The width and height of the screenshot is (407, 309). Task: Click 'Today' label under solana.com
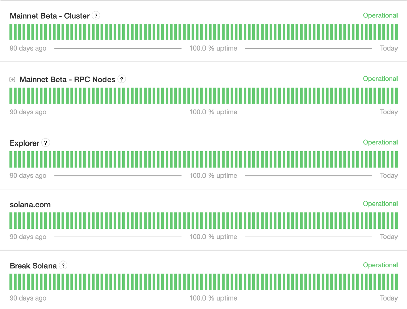click(x=389, y=237)
